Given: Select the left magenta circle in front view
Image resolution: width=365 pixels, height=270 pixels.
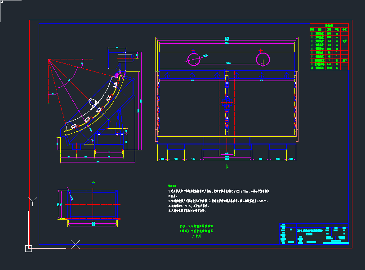Looking at the screenshot, I should (x=194, y=58).
